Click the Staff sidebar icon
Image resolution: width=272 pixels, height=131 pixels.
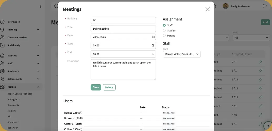click(x=2, y=64)
